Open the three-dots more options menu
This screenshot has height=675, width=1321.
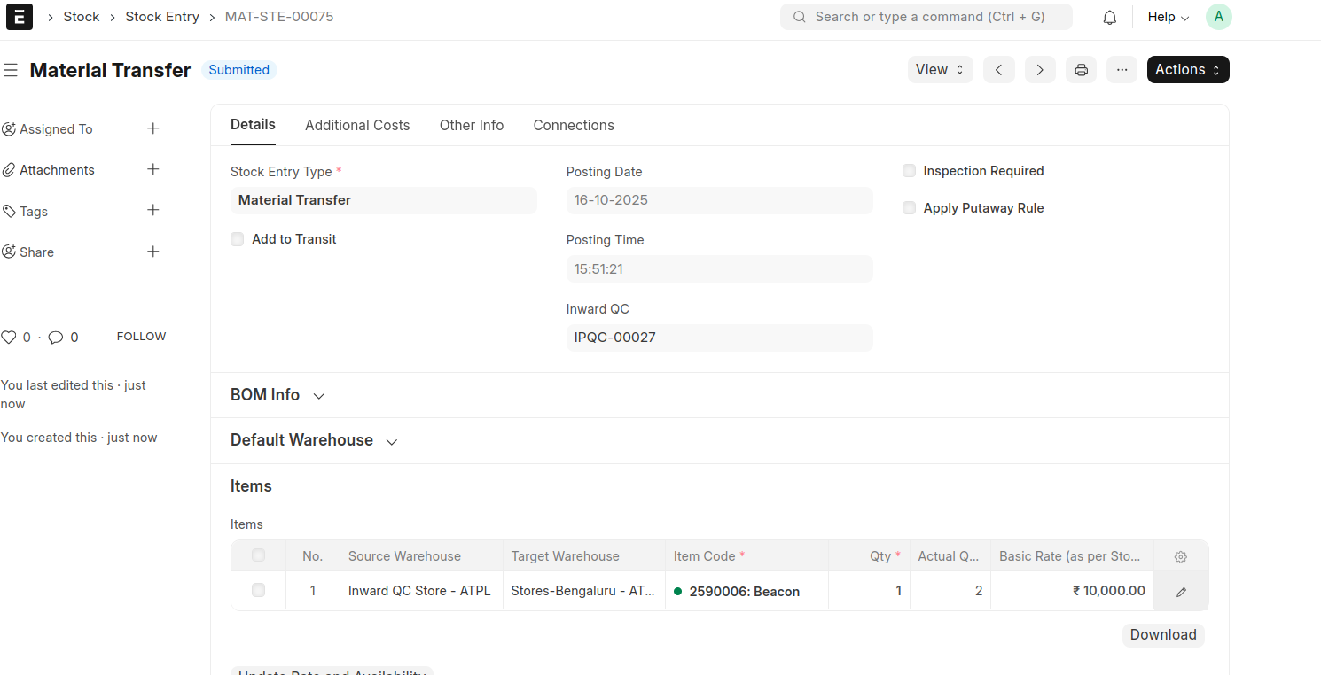[1122, 70]
